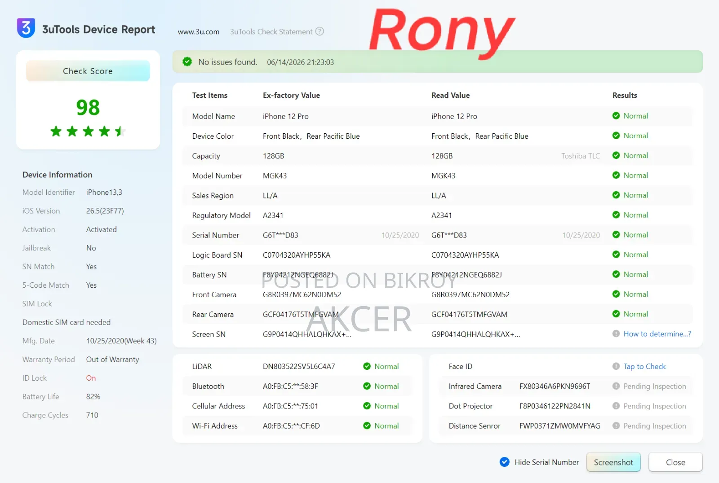
Task: Click the Face ID info icon
Action: tap(616, 366)
